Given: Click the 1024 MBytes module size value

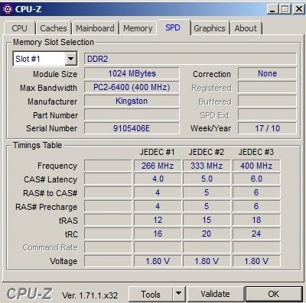Looking at the screenshot, I should tap(132, 73).
